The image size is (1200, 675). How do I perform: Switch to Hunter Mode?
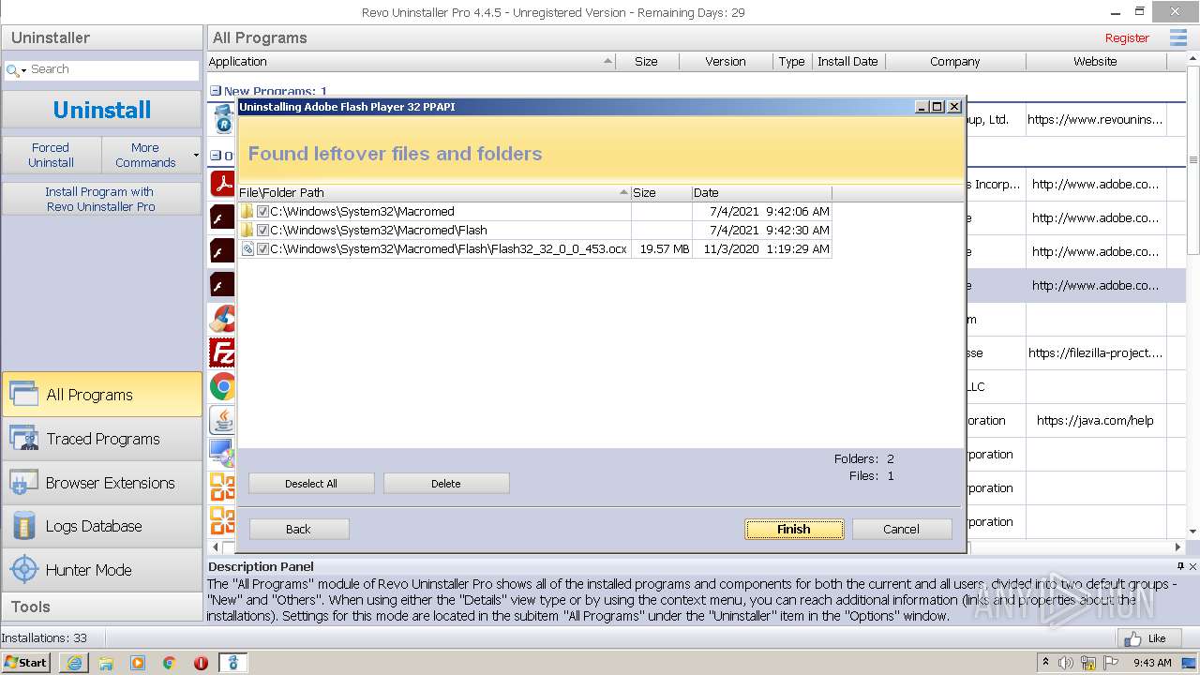click(101, 570)
